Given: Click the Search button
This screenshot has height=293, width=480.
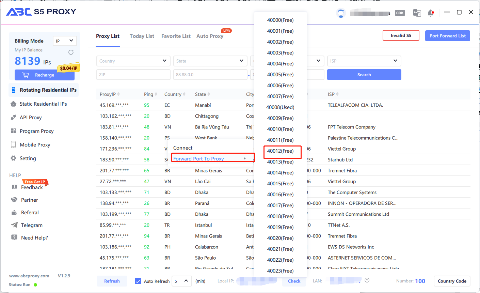Looking at the screenshot, I should pyautogui.click(x=364, y=75).
